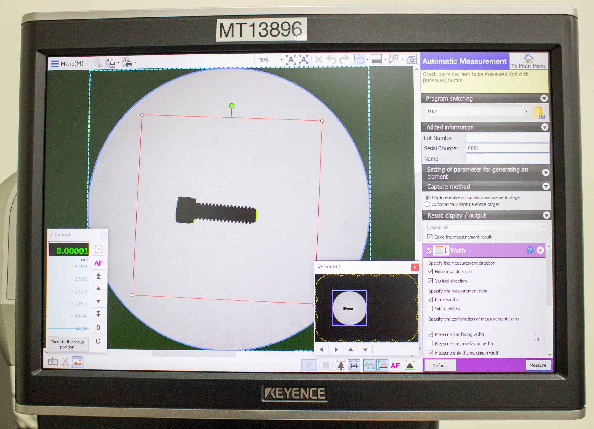Collapse the Added information section
The height and width of the screenshot is (429, 594).
pos(544,127)
